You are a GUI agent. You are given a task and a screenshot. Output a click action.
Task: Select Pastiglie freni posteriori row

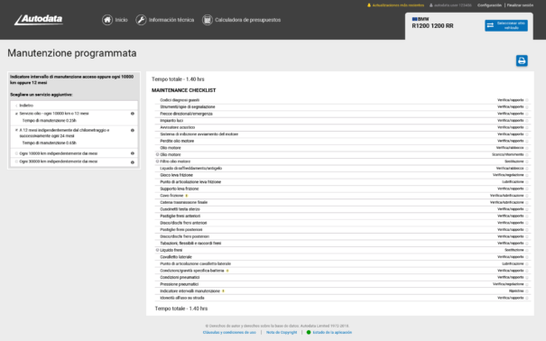[x=181, y=230]
